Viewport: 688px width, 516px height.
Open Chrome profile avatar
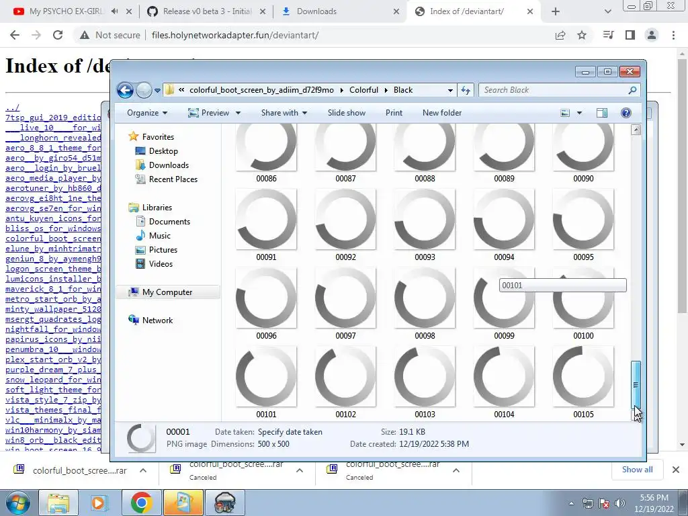pos(652,35)
